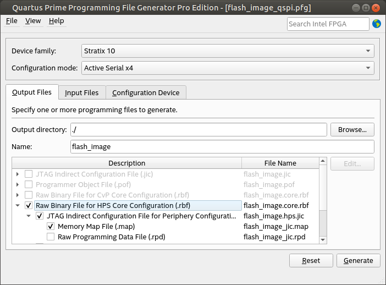Open the Configuration mode dropdown
The height and width of the screenshot is (285, 386).
tap(228, 68)
